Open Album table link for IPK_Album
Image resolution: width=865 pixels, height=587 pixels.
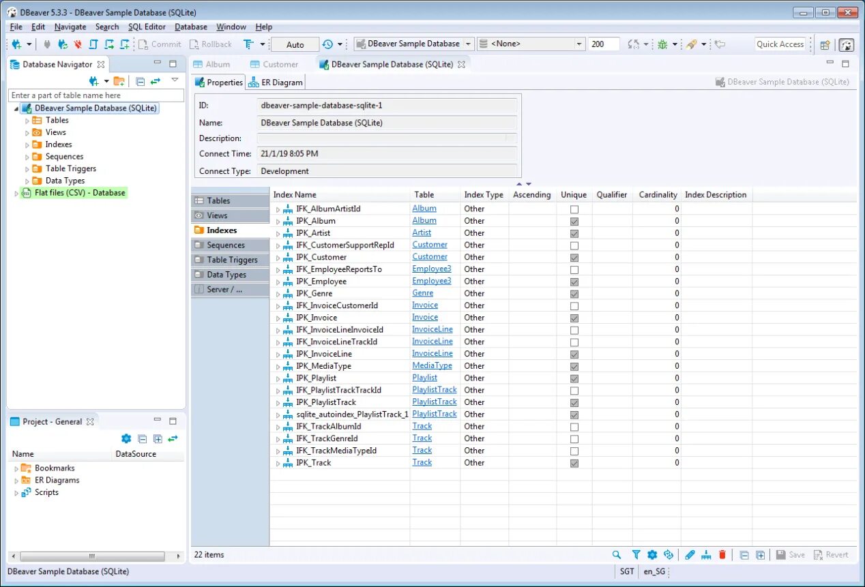point(424,221)
